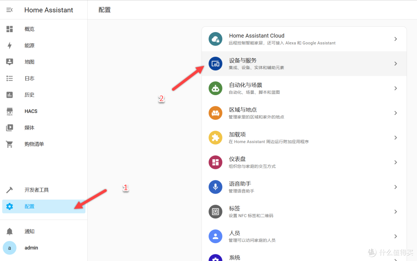
Task: Open 语音助手 via its chevron arrow
Action: (396, 187)
